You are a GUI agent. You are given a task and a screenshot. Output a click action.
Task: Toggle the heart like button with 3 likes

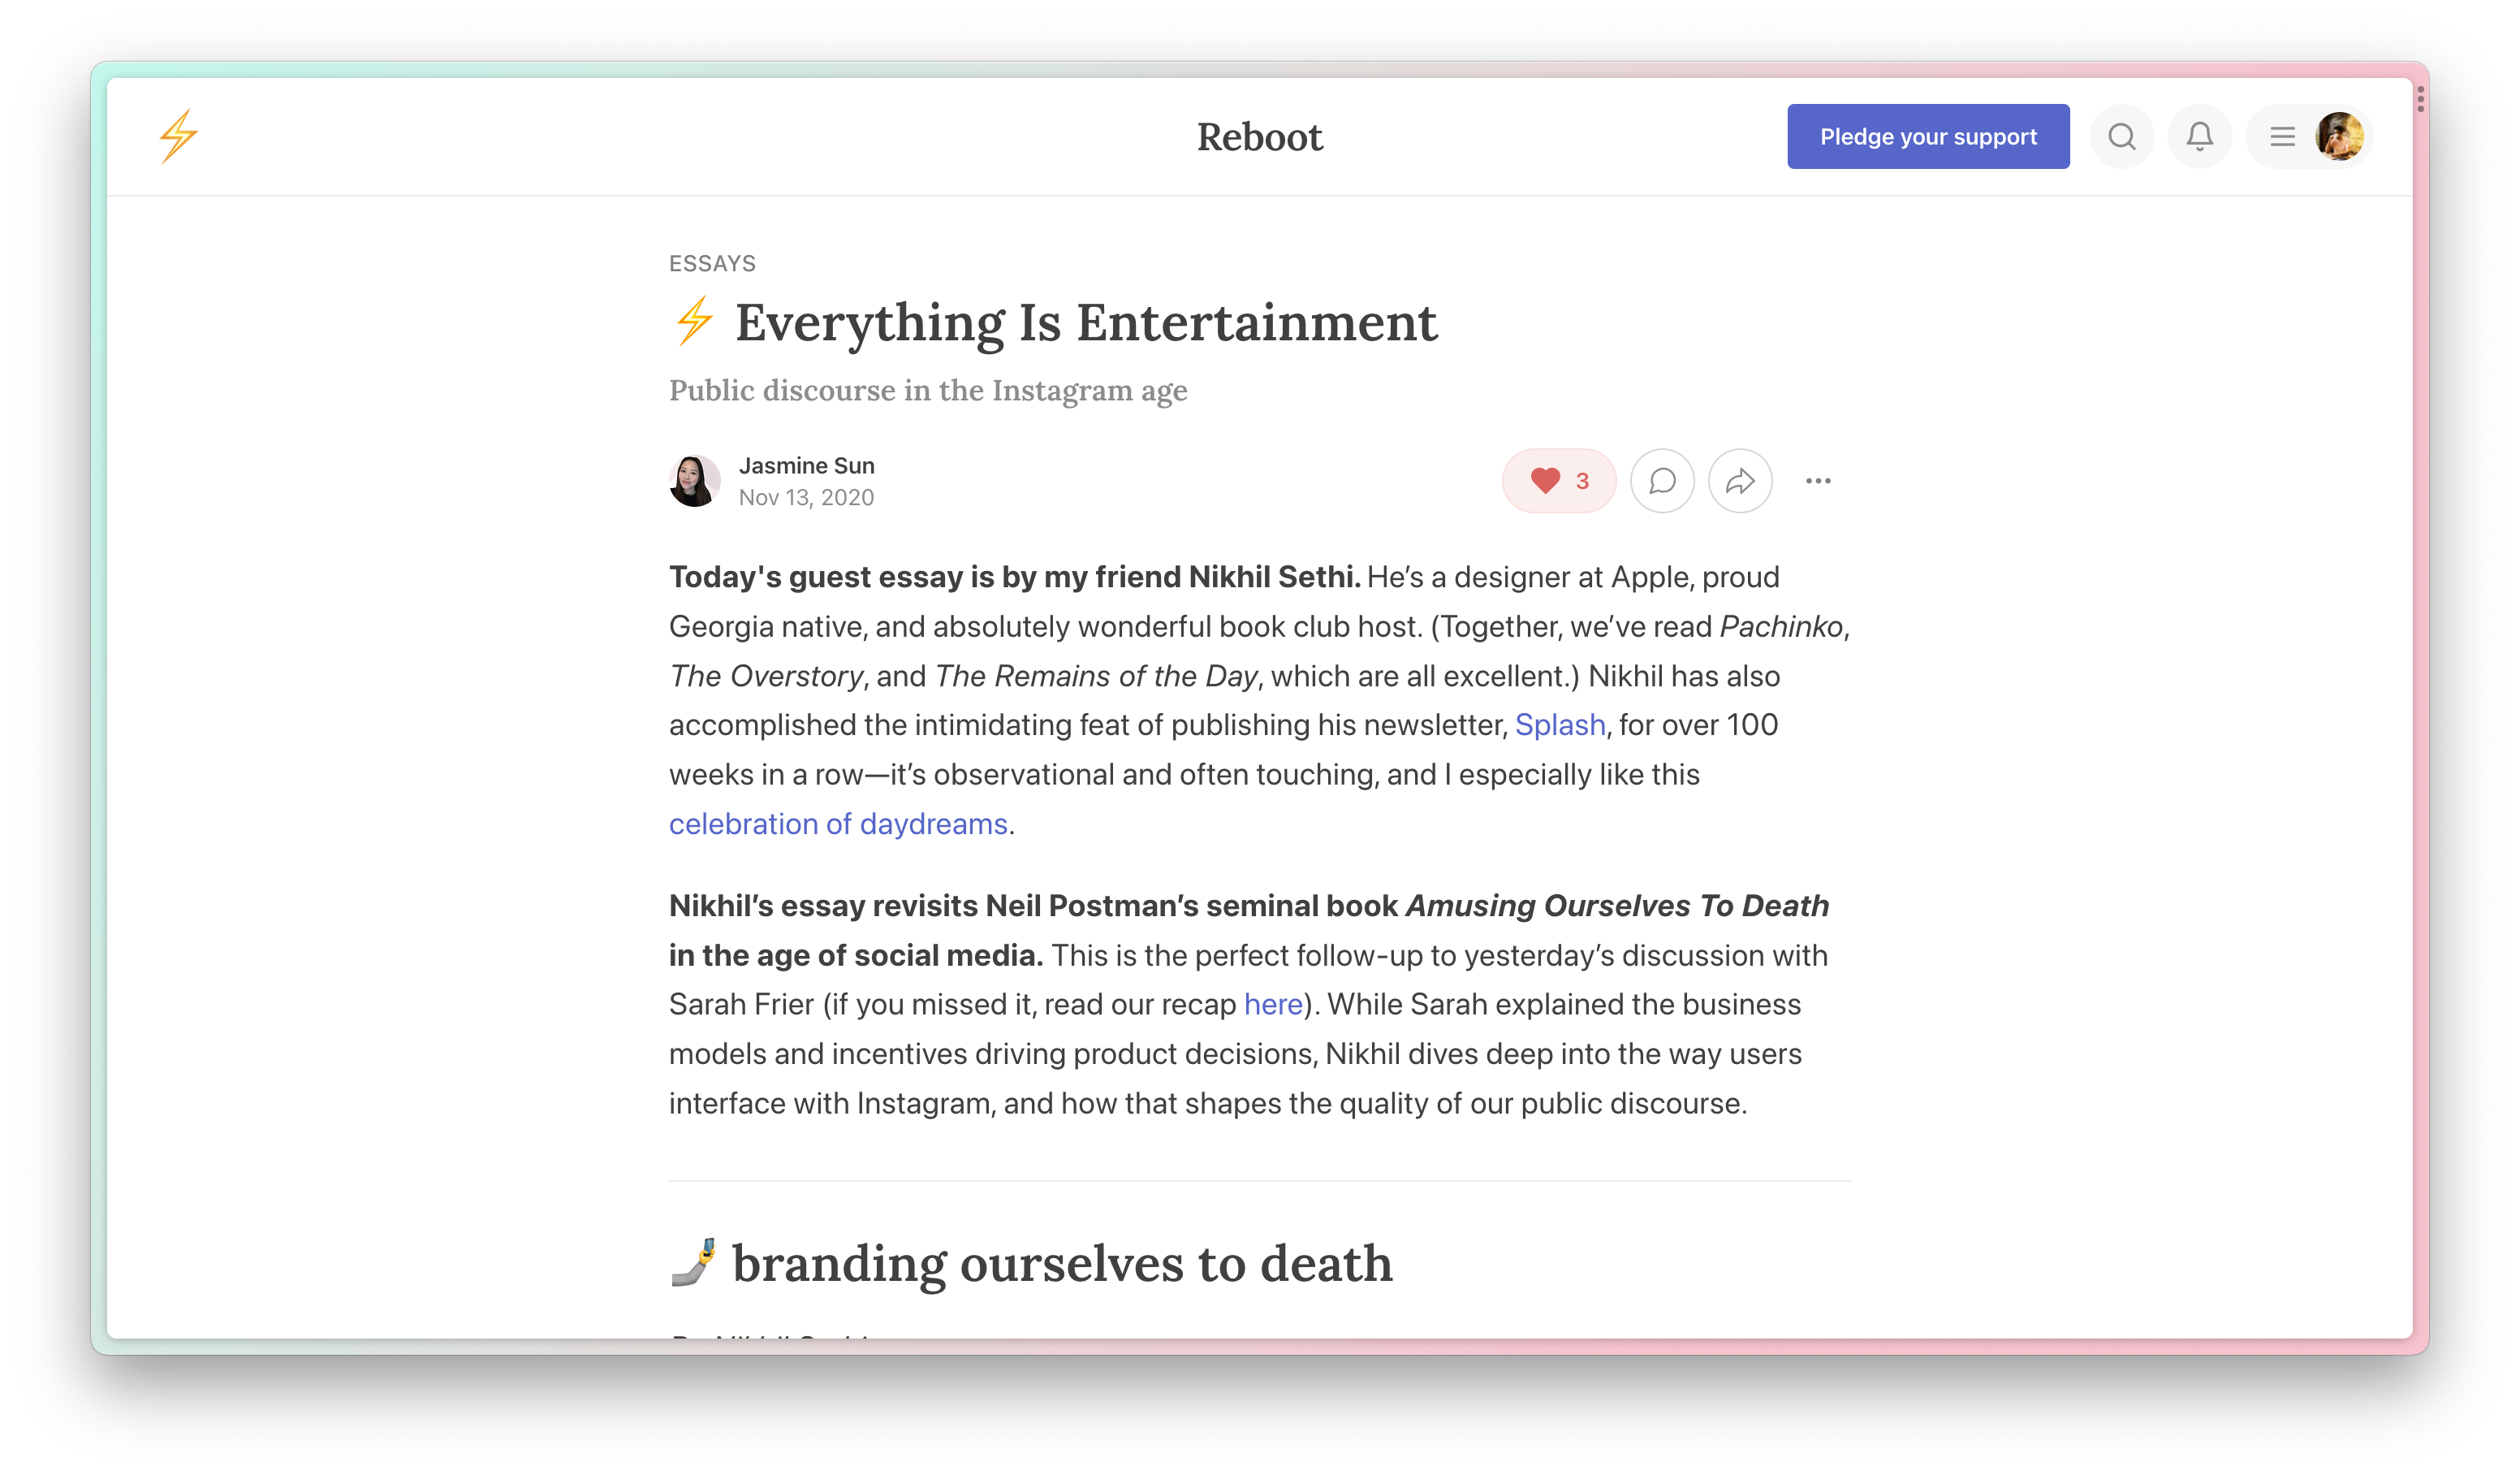click(1558, 482)
